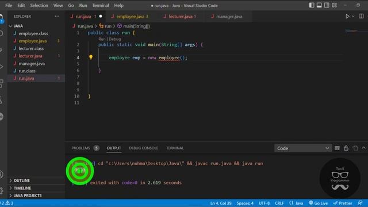Open the Code output channel dropdown
Viewport: 368px width, 207px height.
[303, 148]
